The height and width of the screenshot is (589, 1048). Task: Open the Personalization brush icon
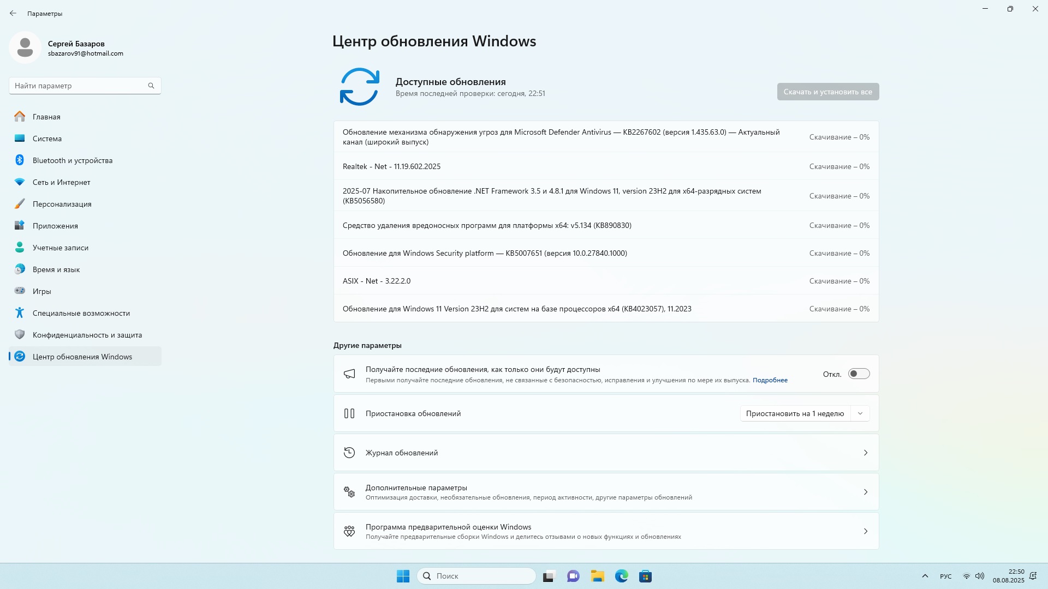pos(20,204)
